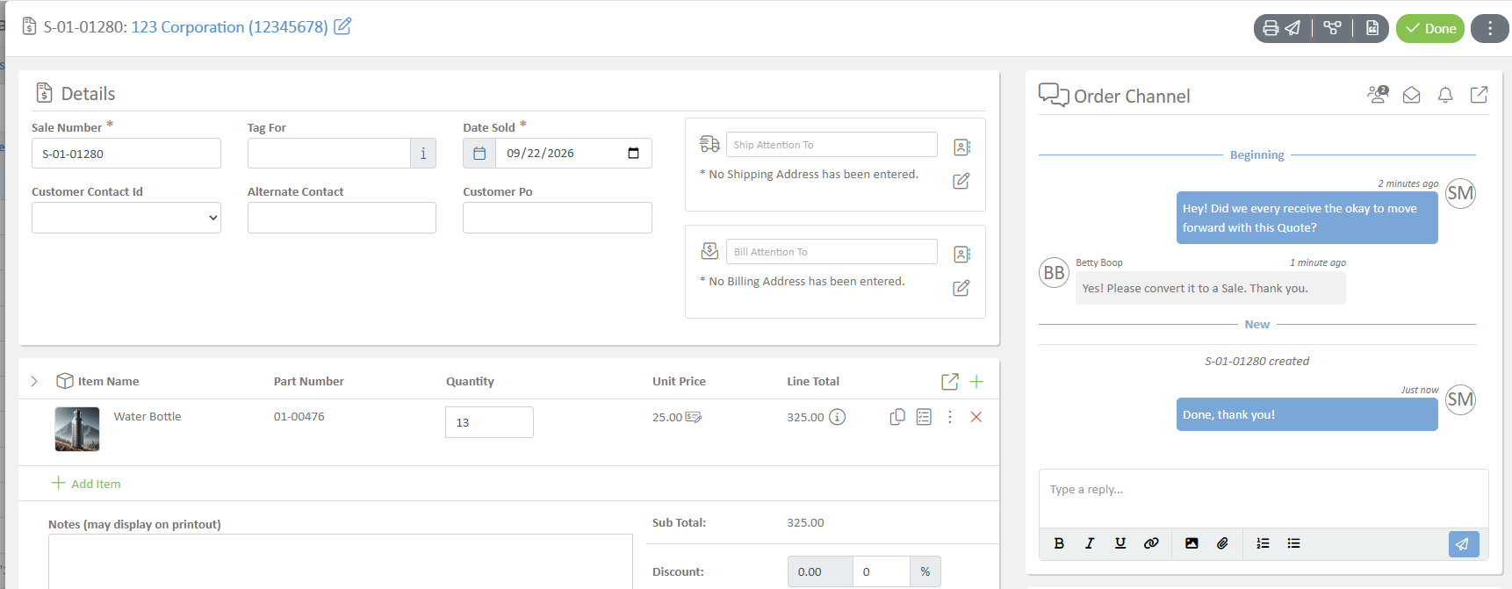Toggle bold formatting in the reply editor
Viewport: 1512px width, 589px height.
1059,543
